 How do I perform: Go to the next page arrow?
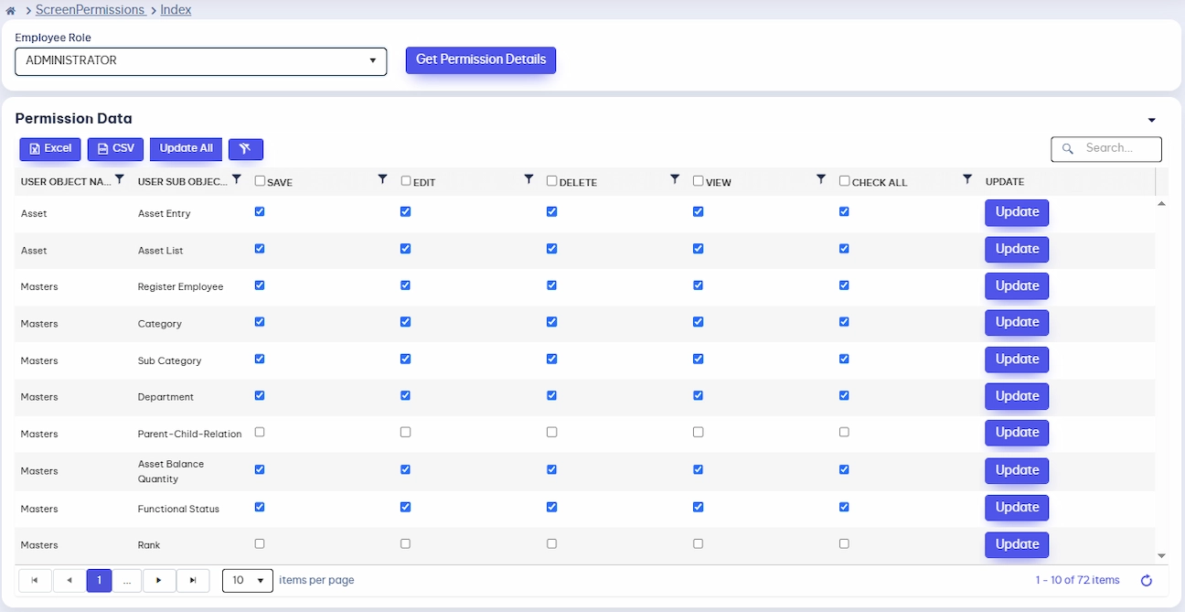[x=159, y=580]
